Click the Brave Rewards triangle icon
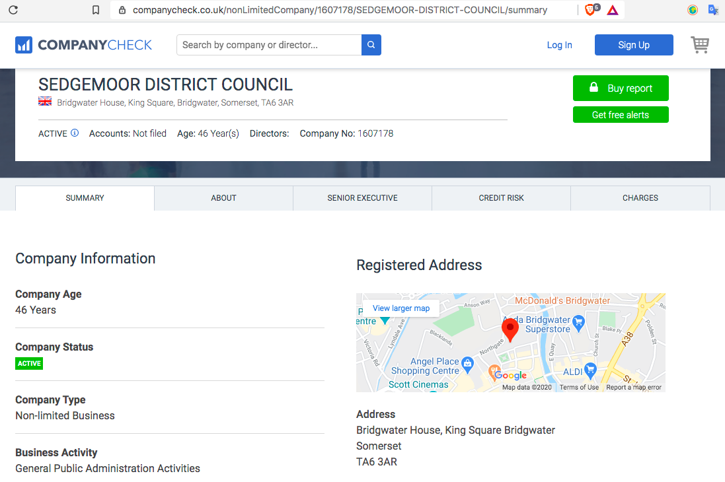The width and height of the screenshot is (725, 482). pos(613,10)
